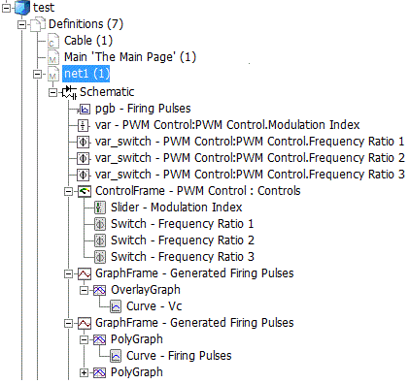Viewport: 410px width, 384px height.
Task: Select 'Switch - Frequency Ratio 3' label
Action: point(183,257)
